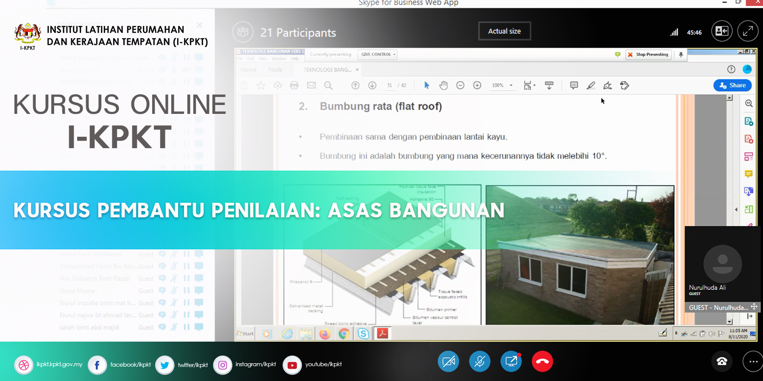The height and width of the screenshot is (381, 763).
Task: Open the green chat bubble in sharing bar
Action: pos(618,54)
